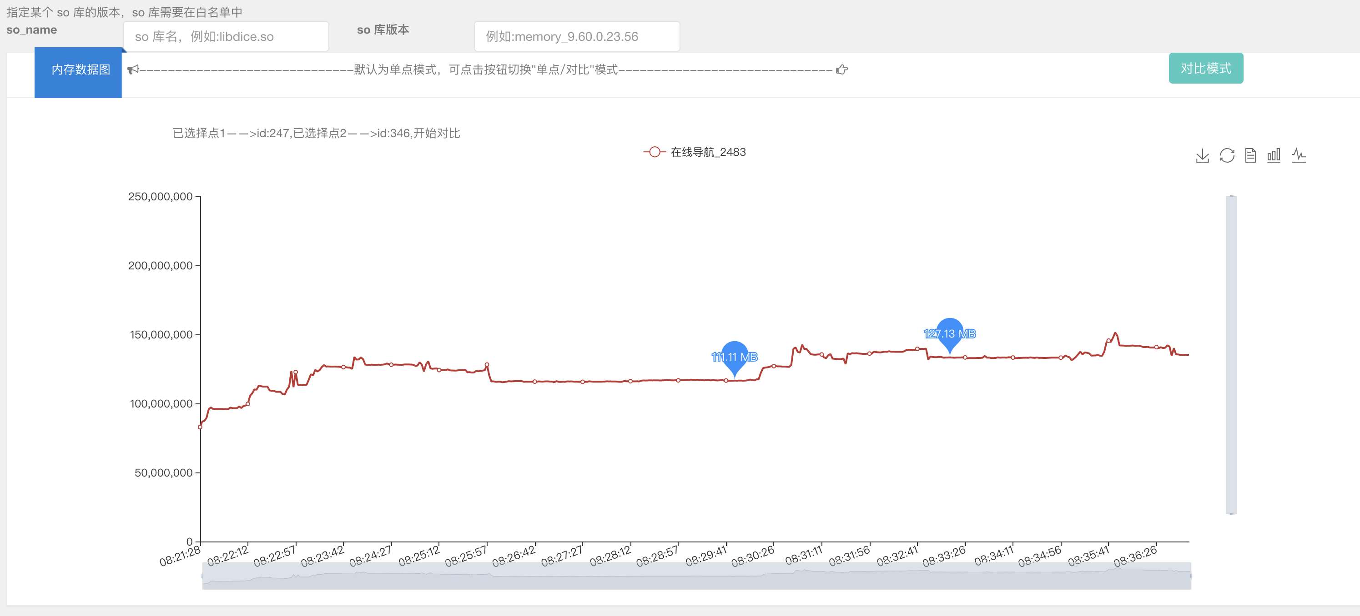Click the data point at 08:25:57 peak
The image size is (1360, 616).
click(487, 364)
